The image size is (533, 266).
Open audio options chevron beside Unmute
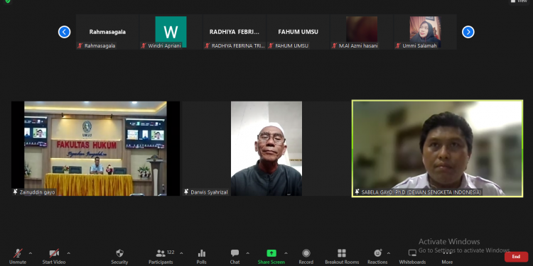(x=31, y=253)
